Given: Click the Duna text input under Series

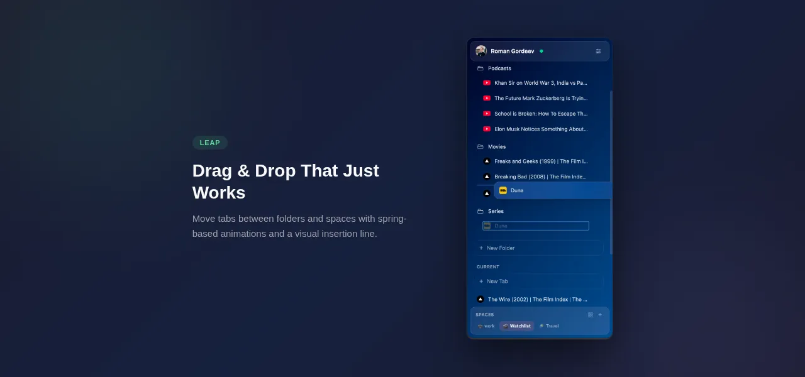Looking at the screenshot, I should click(535, 226).
